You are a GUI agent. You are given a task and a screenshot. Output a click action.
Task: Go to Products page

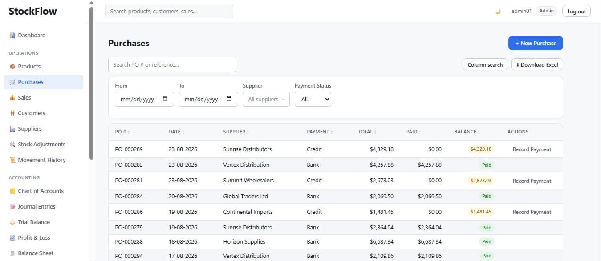[x=44, y=67]
